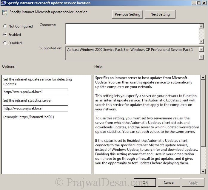This screenshot has width=208, height=190.
Task: Maximize the dialog window
Action: point(198,3)
